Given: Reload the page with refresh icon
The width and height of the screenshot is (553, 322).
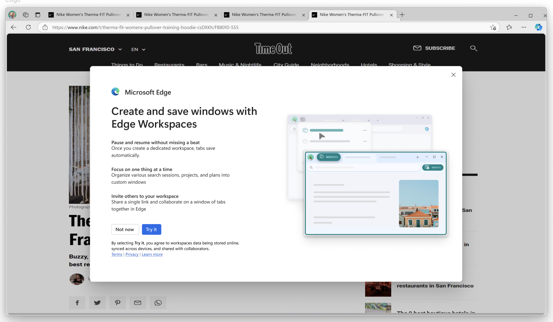Looking at the screenshot, I should click(x=28, y=27).
